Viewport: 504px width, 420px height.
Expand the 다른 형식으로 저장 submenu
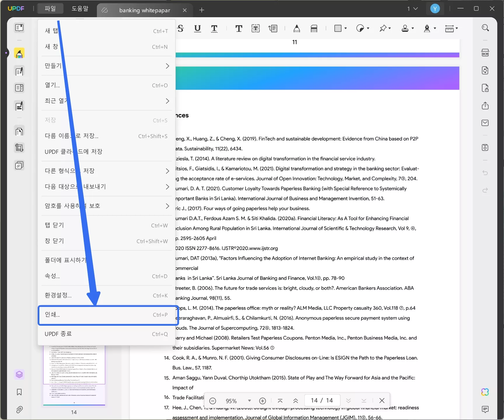point(107,171)
